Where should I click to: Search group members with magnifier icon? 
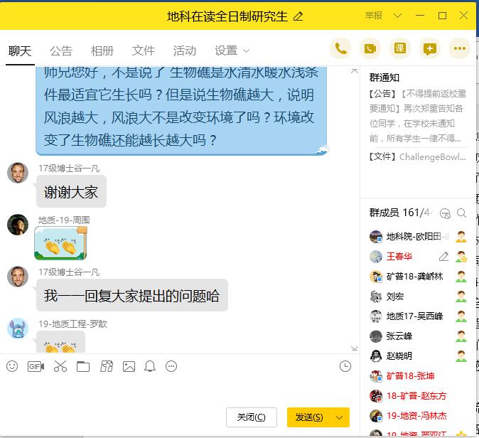pyautogui.click(x=461, y=213)
